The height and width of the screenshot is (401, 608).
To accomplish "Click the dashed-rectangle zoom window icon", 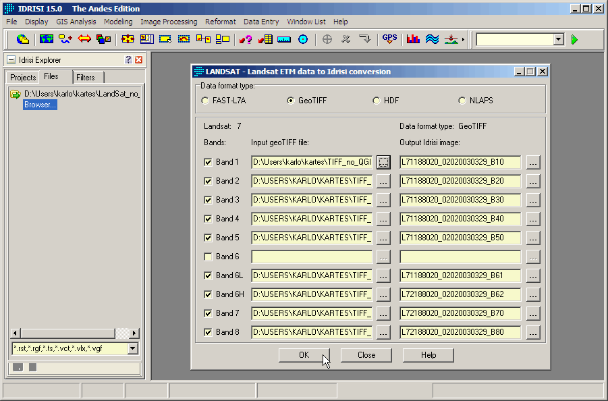I will click(165, 39).
